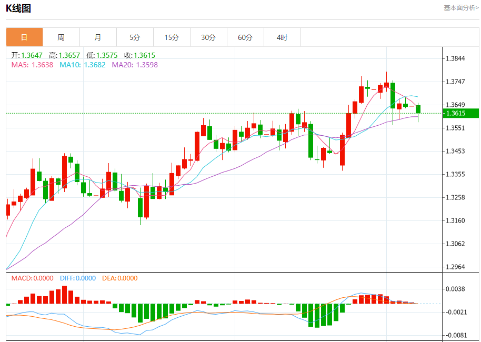
Task: Switch to the 月 monthly tab
Action: [x=98, y=37]
